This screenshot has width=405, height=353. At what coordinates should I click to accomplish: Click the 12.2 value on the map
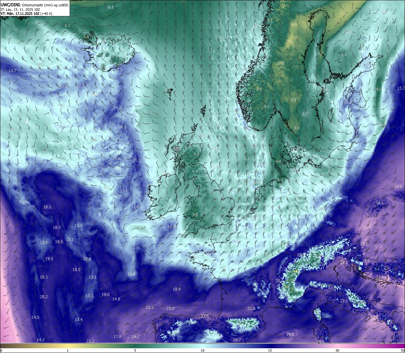tap(44, 243)
